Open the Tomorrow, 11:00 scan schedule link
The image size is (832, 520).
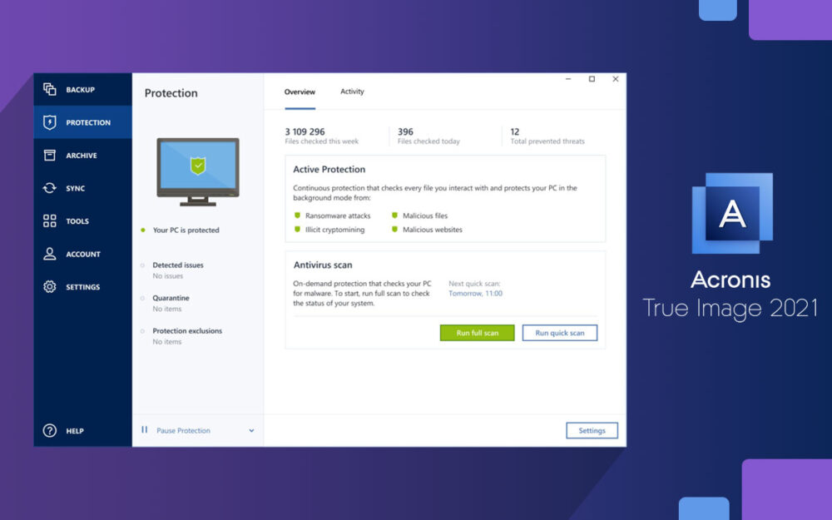point(475,294)
